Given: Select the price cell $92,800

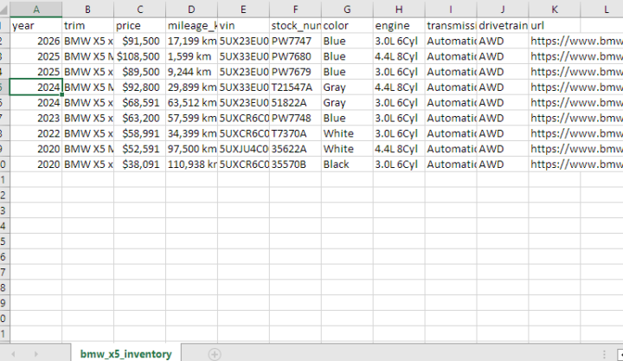Looking at the screenshot, I should 140,87.
